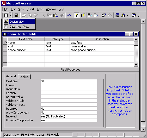
Task: Click the Input Mask property field
Action: [69, 89]
